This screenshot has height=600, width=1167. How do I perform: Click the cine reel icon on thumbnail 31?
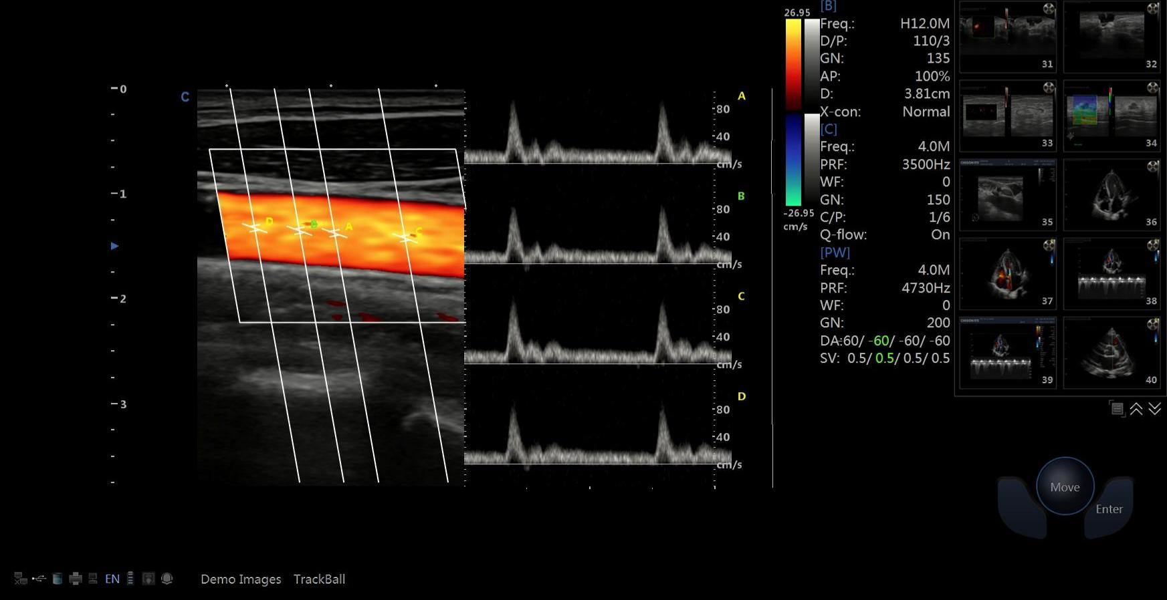tap(1049, 9)
